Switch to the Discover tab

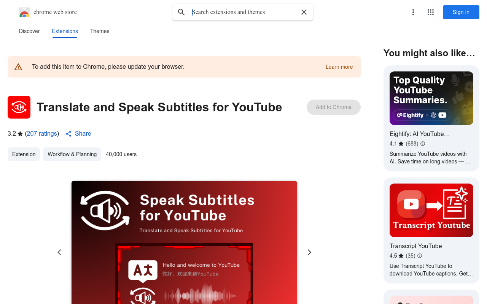coord(29,31)
